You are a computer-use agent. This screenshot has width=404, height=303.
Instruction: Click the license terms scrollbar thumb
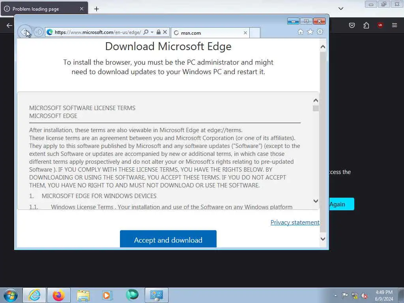point(316,108)
